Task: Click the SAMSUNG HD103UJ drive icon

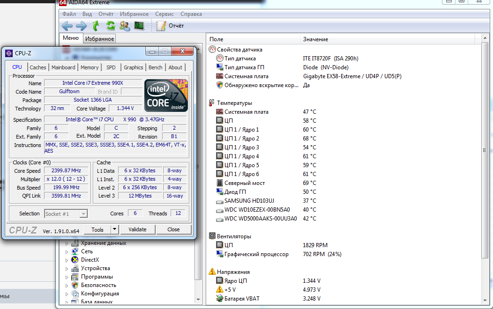Action: (219, 201)
